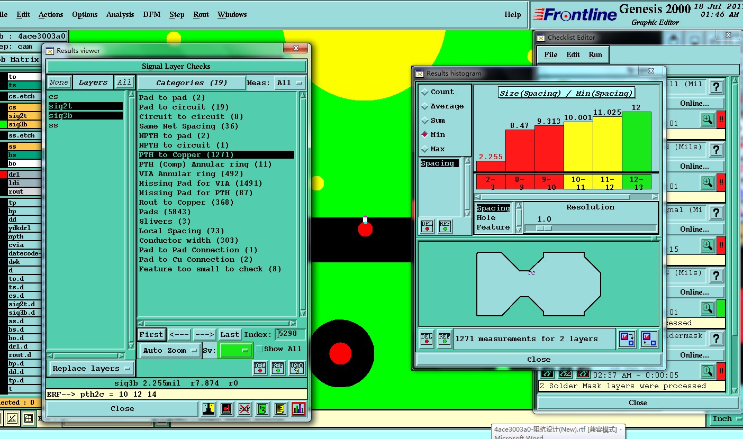This screenshot has height=439, width=743.
Task: Click histogram import icon with up arrow
Action: click(649, 339)
